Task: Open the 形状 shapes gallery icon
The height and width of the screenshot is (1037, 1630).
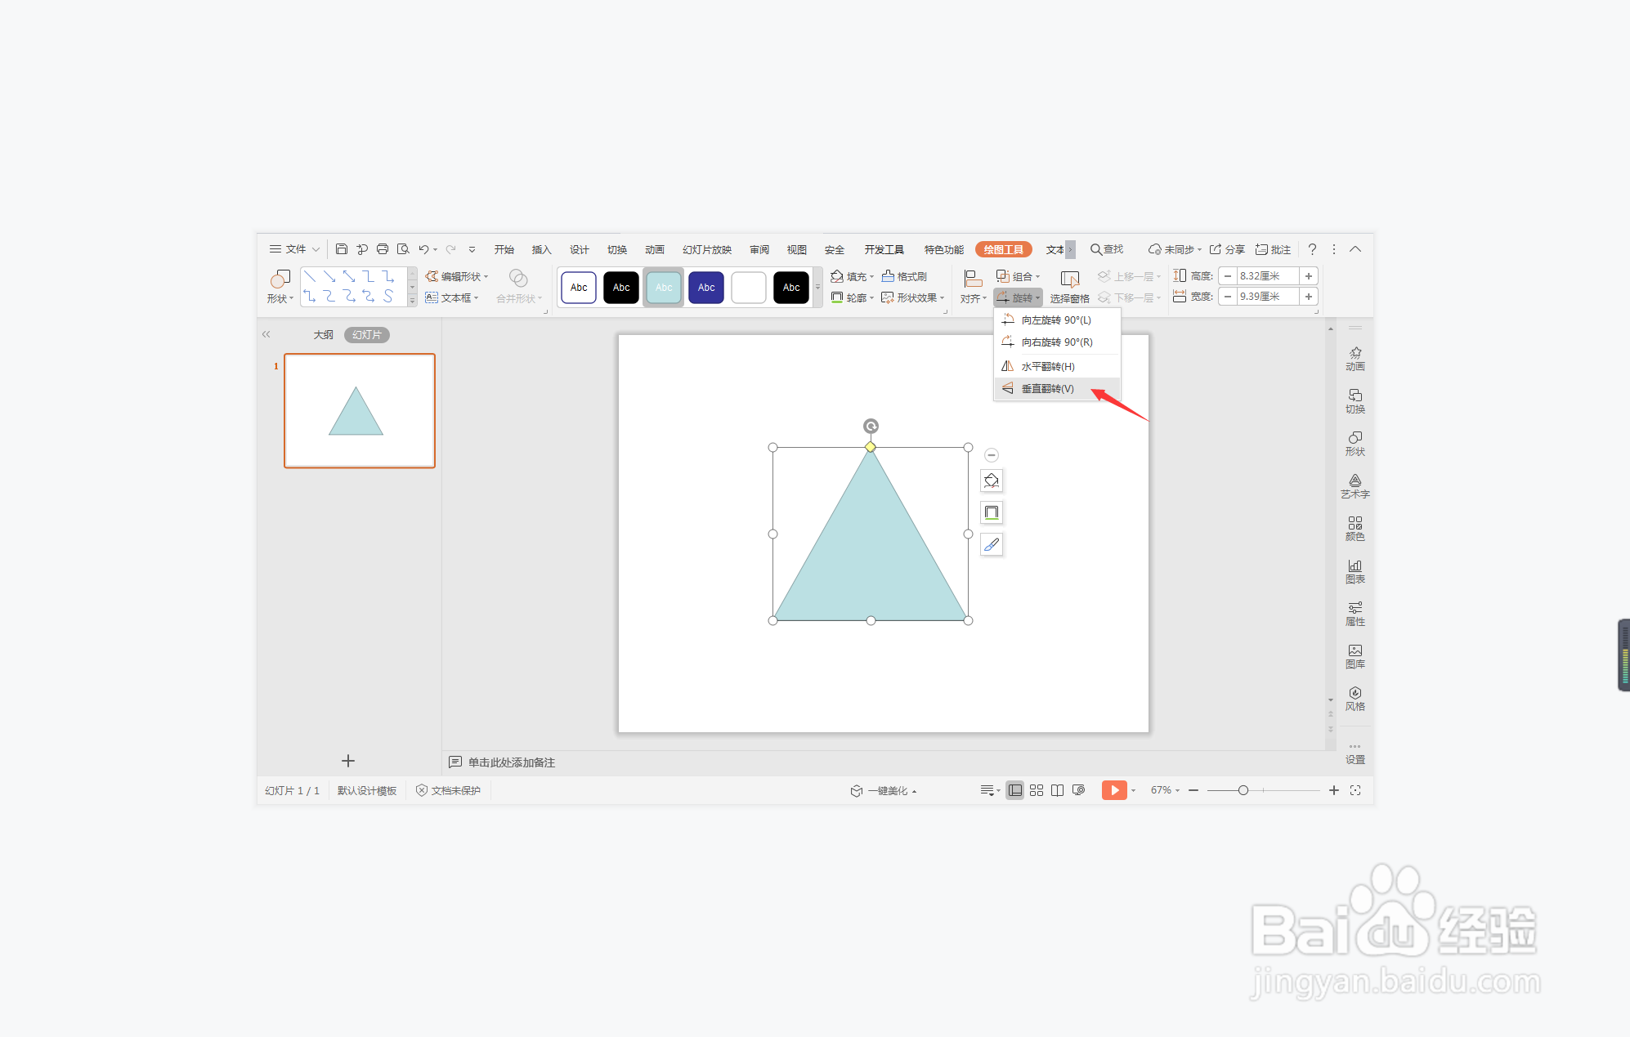Action: coord(280,287)
